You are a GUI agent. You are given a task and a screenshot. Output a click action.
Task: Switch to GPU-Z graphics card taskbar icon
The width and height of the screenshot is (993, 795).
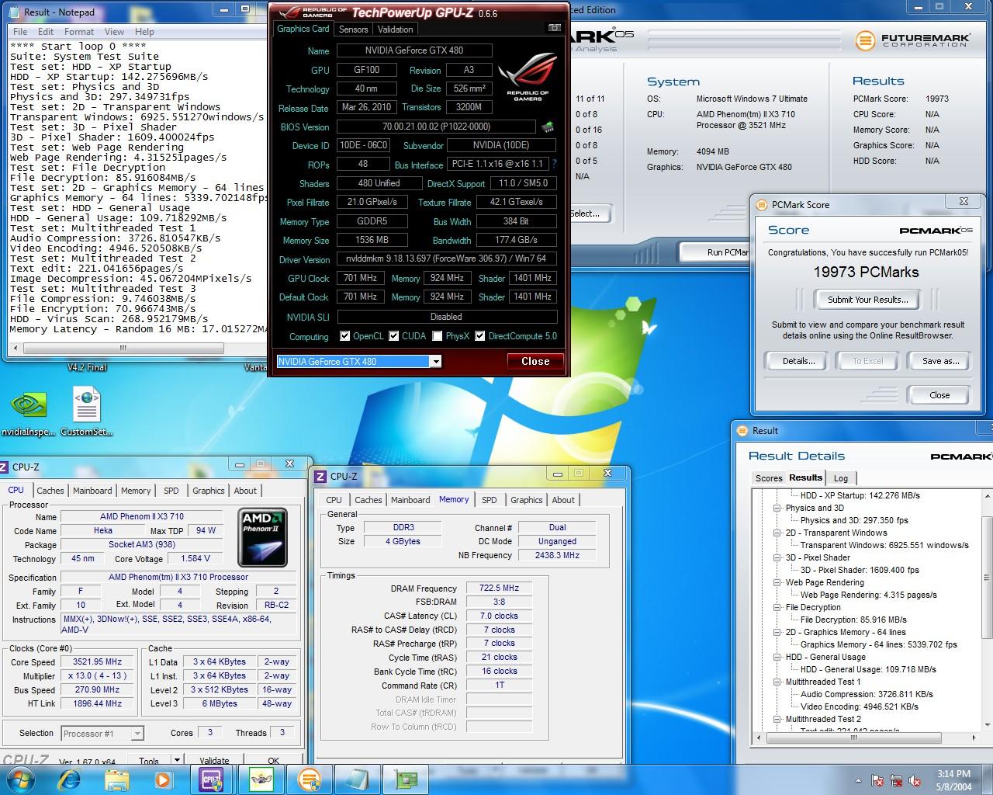[x=406, y=779]
